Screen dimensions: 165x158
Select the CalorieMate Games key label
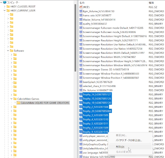(x=28, y=99)
